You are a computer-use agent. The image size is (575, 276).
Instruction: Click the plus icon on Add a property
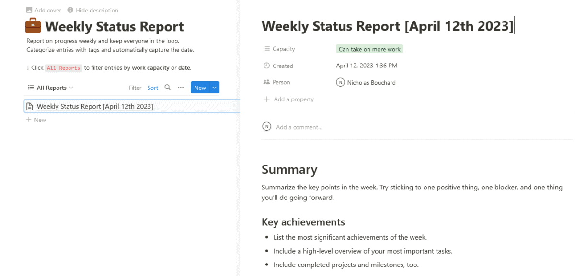266,99
